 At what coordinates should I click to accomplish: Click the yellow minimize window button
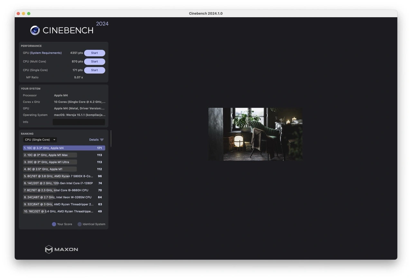[x=23, y=14]
